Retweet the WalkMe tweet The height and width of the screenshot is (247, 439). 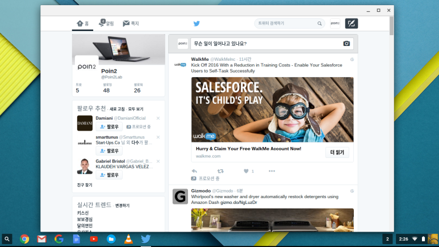[x=220, y=171]
